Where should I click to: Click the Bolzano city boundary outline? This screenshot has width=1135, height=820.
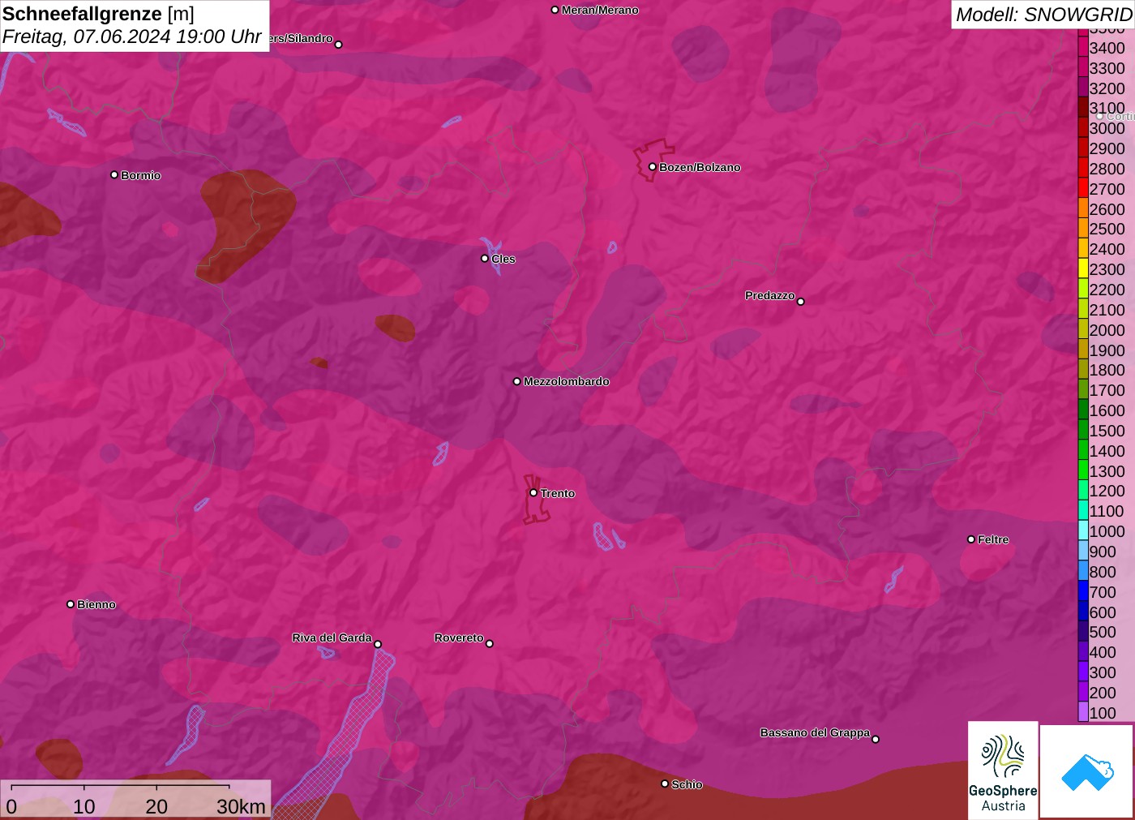tap(653, 161)
